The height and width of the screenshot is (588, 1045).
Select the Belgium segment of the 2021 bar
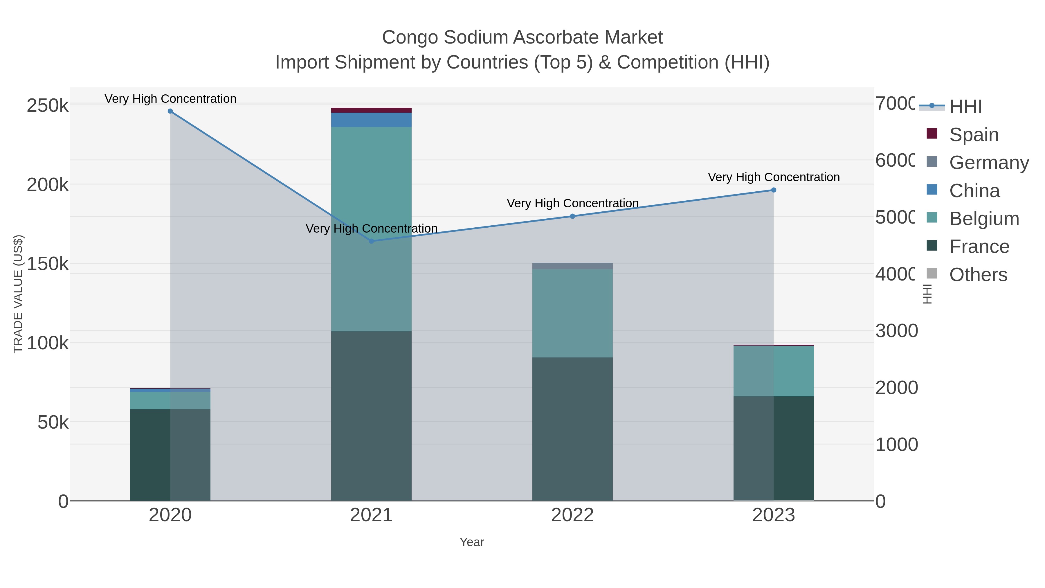(x=371, y=229)
